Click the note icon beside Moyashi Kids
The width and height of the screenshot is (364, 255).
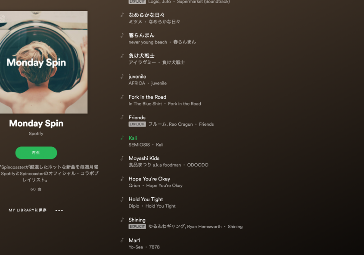click(122, 158)
